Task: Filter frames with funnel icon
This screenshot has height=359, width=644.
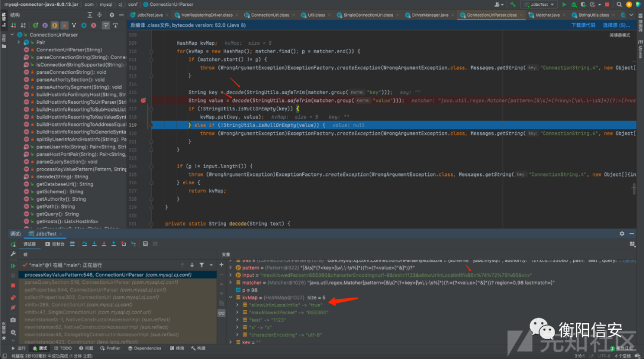Action: coord(202,265)
